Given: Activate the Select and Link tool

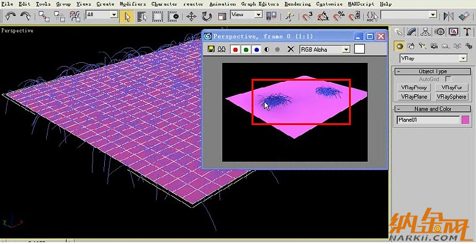Looking at the screenshot, I should tap(44, 16).
